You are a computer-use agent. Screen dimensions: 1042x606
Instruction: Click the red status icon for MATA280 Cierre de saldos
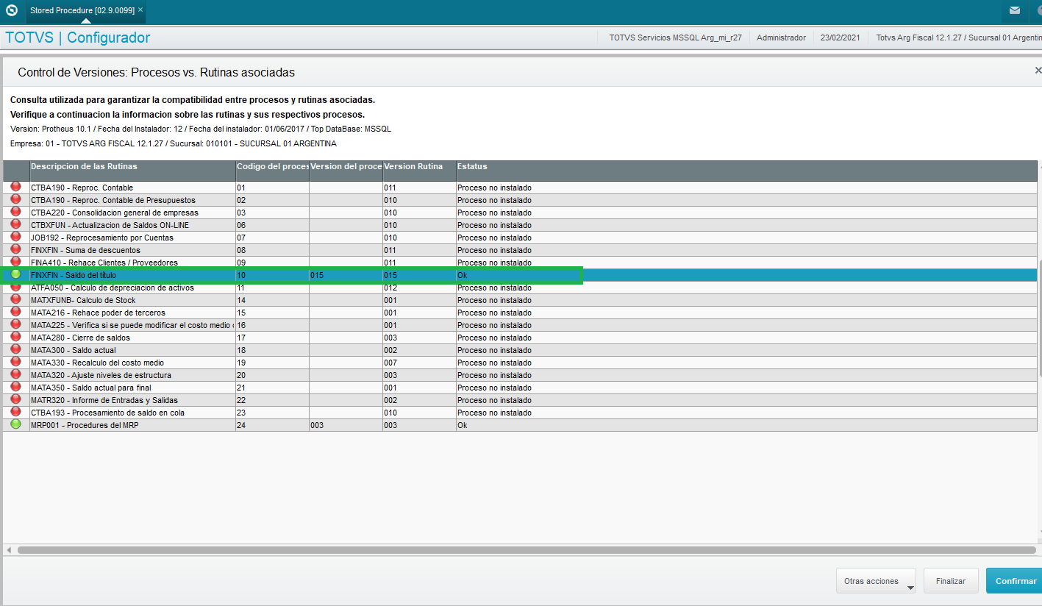point(15,337)
